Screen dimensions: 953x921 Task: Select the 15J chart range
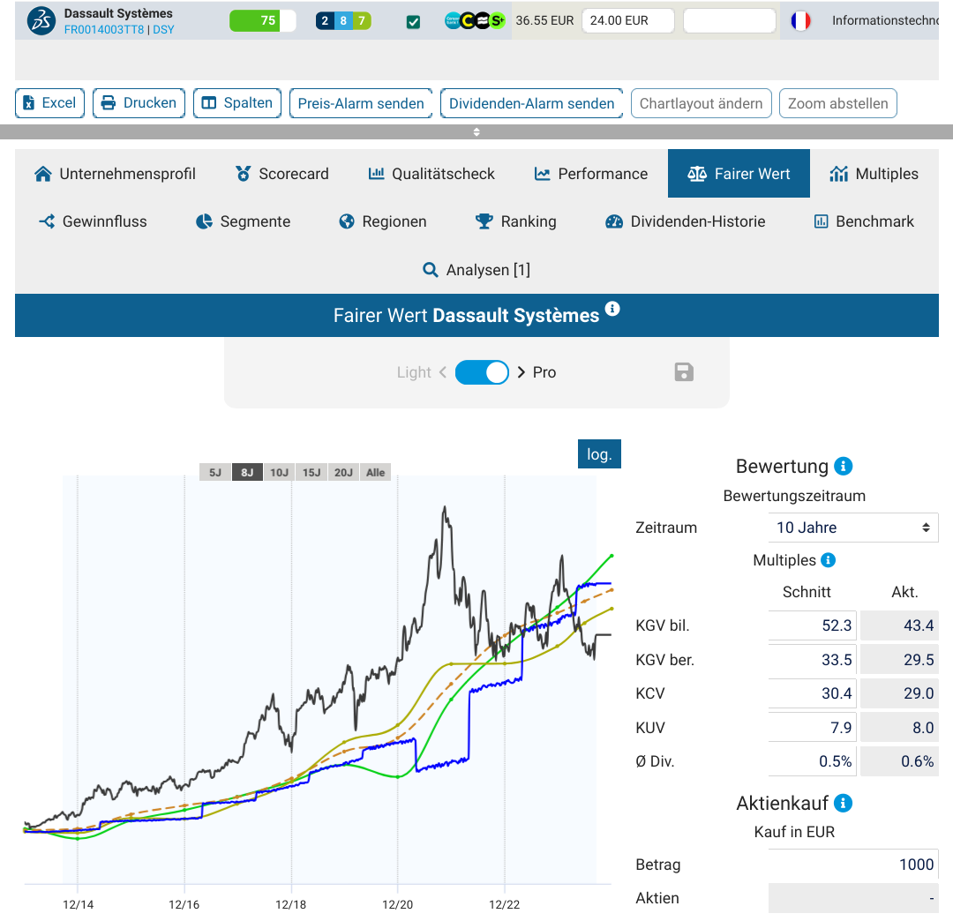point(311,472)
